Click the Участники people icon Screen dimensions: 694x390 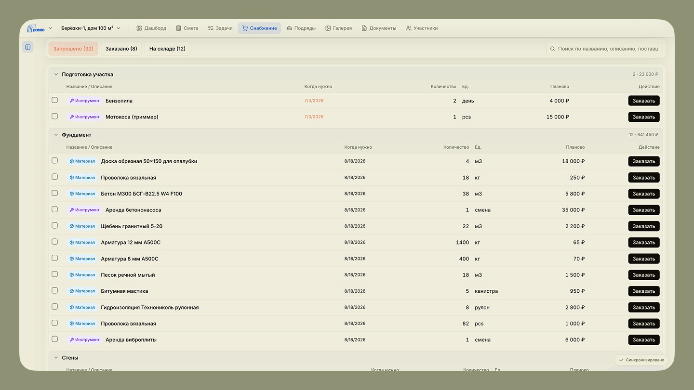pos(409,28)
